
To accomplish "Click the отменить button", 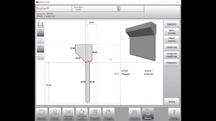I will (x=172, y=63).
